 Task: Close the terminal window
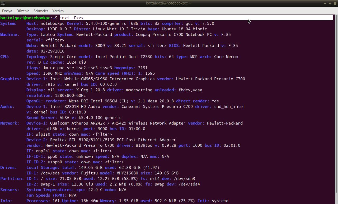pyautogui.click(x=335, y=3)
